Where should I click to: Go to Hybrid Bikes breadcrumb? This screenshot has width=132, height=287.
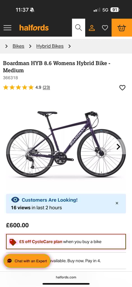(50, 46)
